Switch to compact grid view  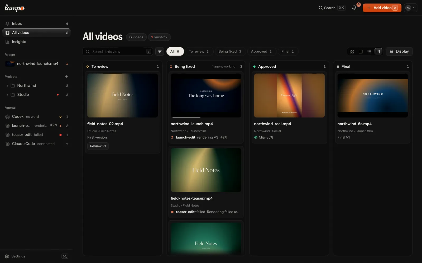361,52
